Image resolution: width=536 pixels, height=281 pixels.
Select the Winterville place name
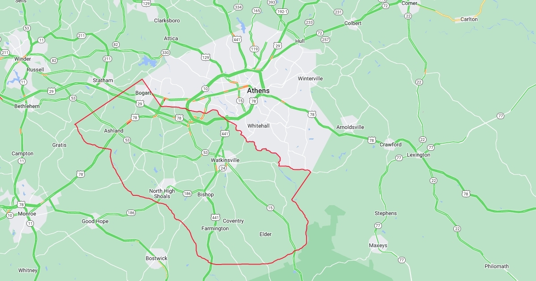coord(310,79)
